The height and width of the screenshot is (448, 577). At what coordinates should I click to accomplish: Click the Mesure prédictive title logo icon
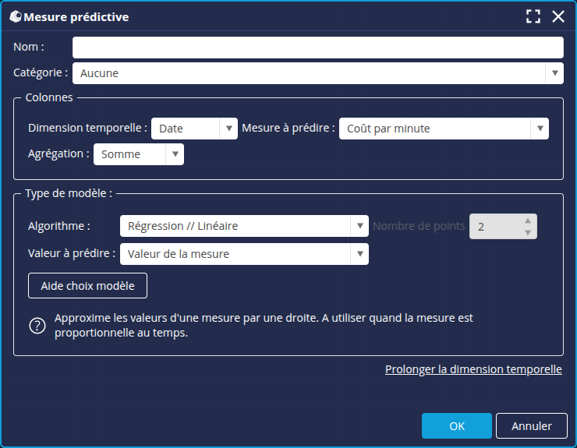click(x=16, y=16)
